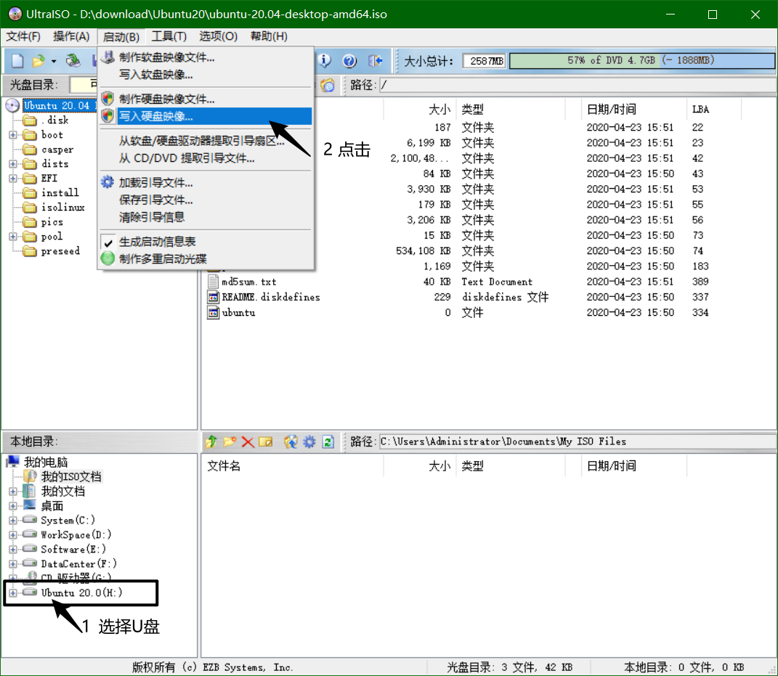778x676 pixels.
Task: Choose 写入软盘映像... menu entry
Action: point(206,74)
